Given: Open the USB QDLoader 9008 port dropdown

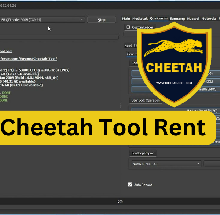Looking at the screenshot, I should [42, 20].
